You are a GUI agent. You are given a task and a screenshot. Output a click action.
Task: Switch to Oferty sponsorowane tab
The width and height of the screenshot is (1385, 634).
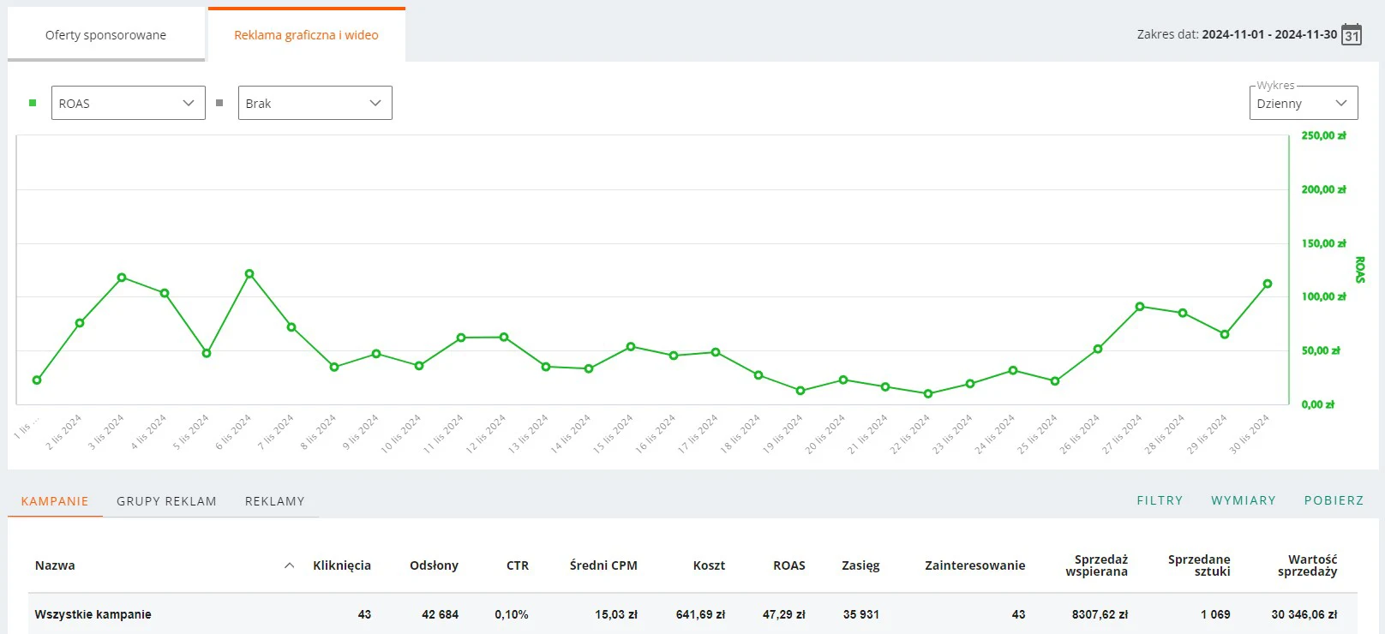(x=106, y=35)
